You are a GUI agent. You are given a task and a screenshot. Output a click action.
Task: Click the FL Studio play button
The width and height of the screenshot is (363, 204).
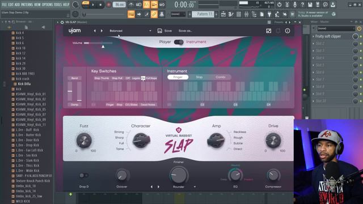click(x=93, y=5)
